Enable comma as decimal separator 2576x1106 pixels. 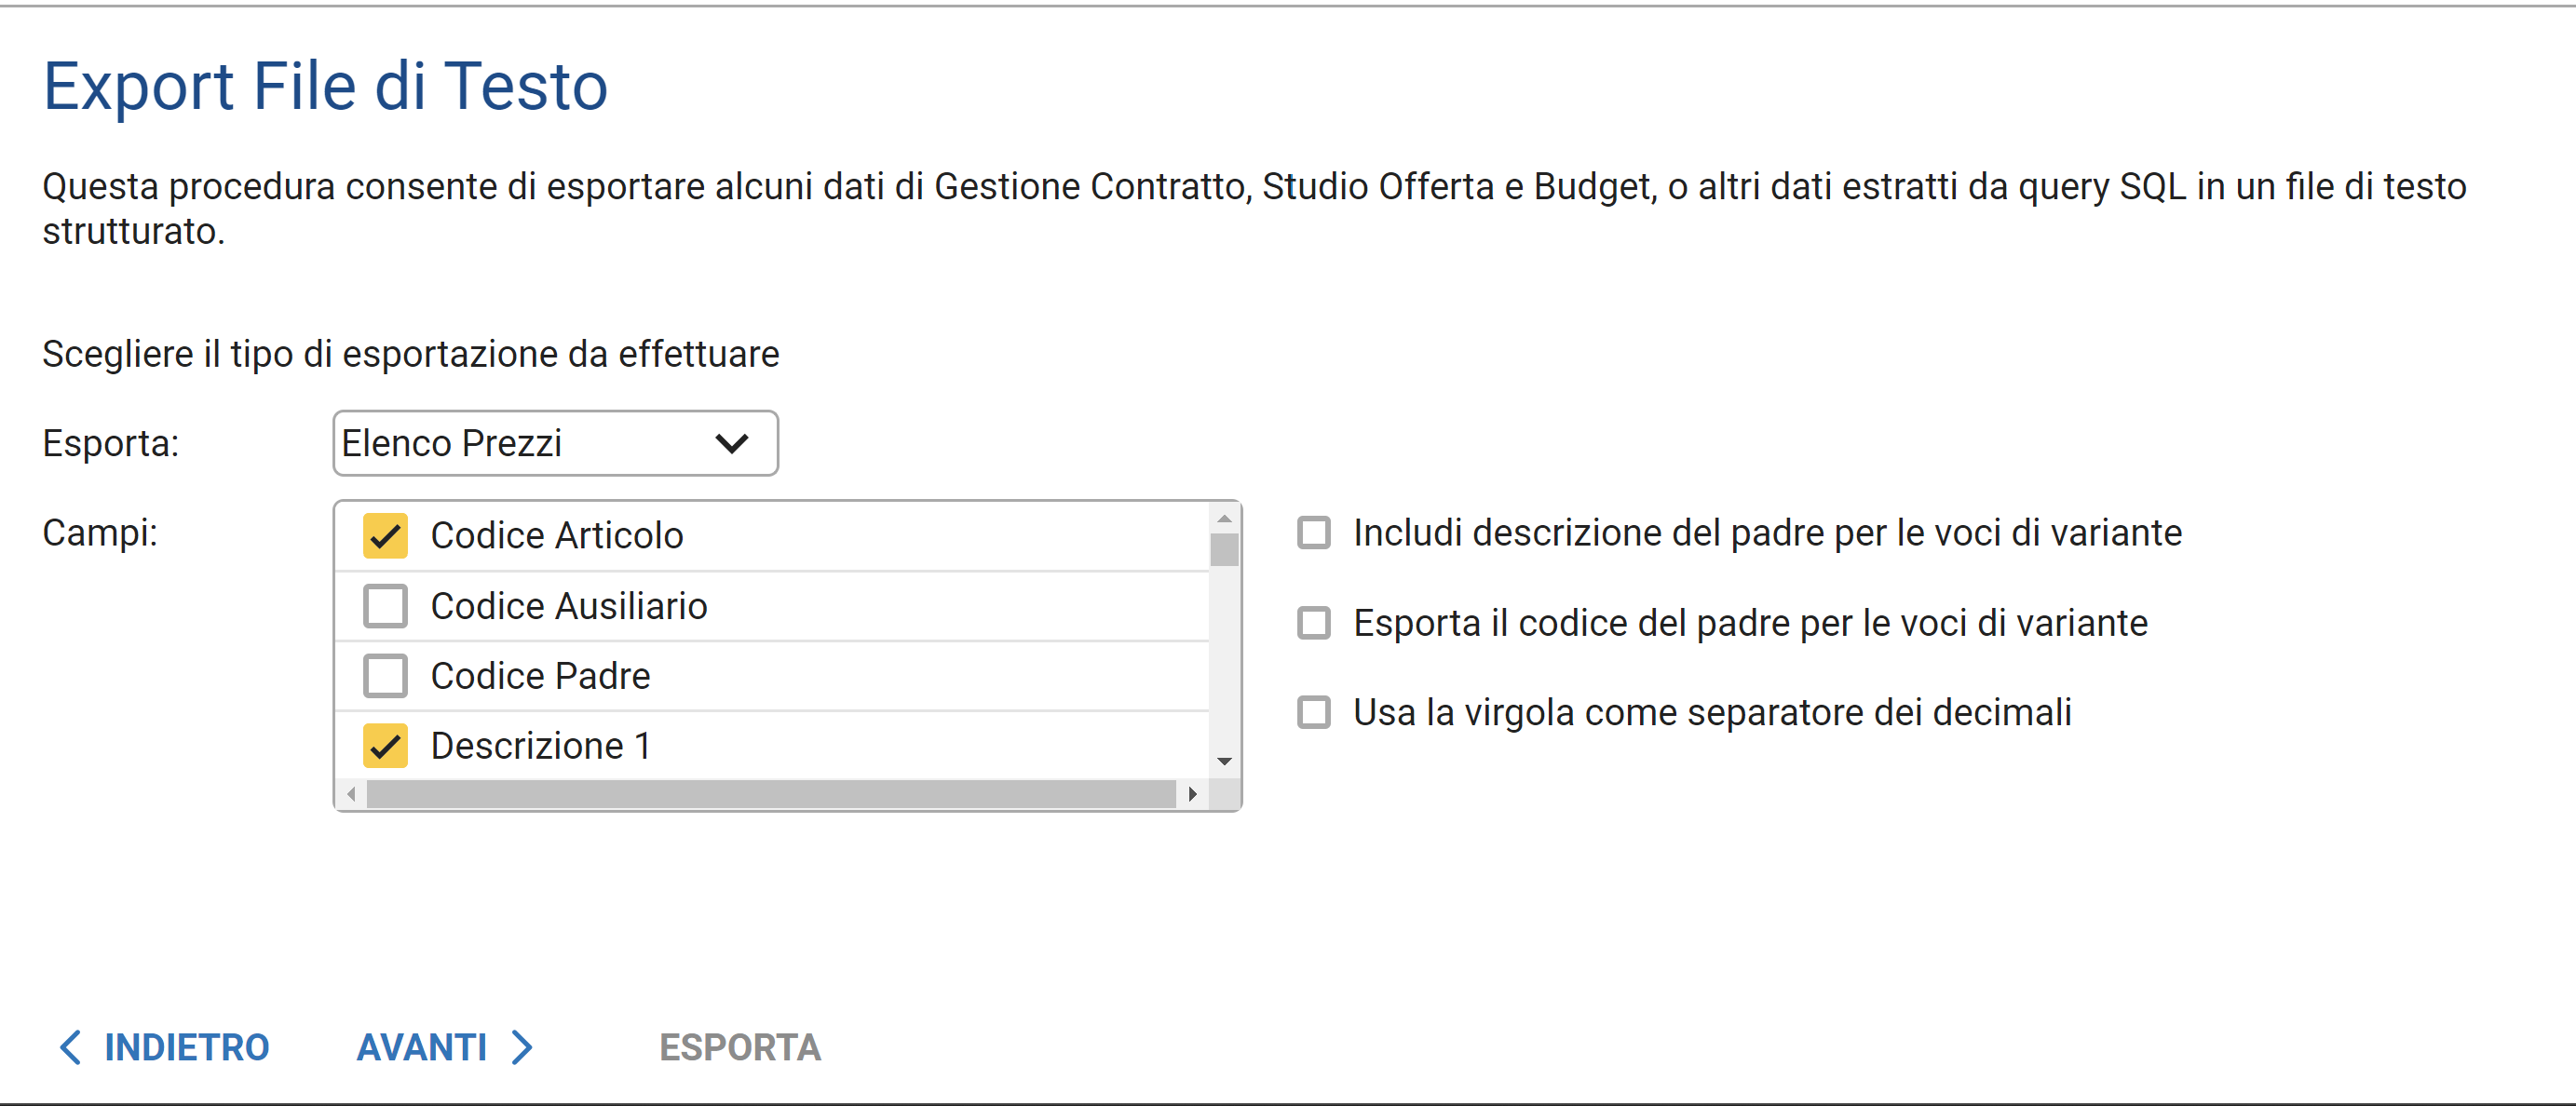(1314, 713)
